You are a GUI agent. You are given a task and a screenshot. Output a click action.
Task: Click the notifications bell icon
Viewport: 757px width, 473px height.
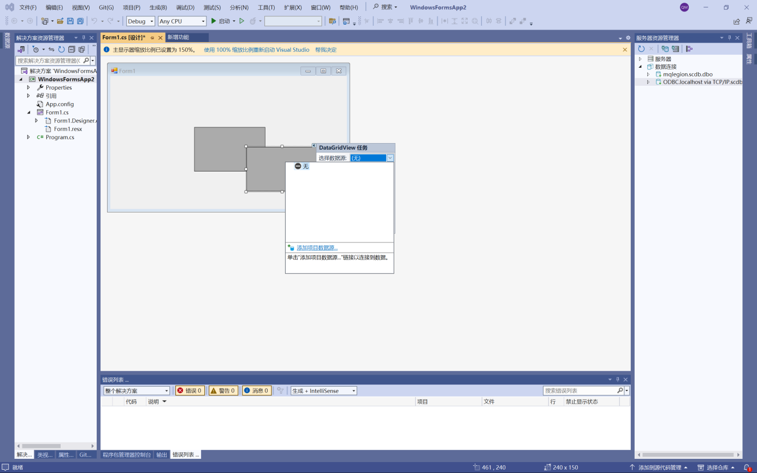point(747,468)
